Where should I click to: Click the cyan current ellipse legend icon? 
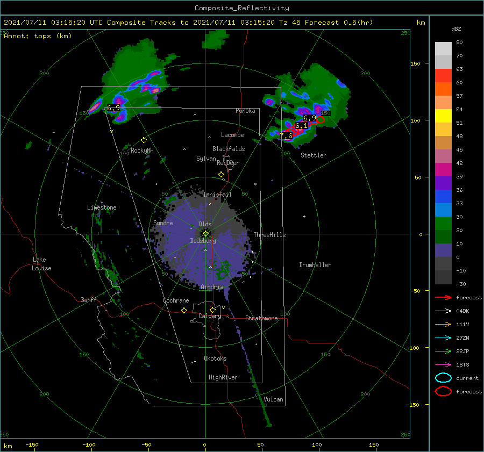tap(443, 378)
